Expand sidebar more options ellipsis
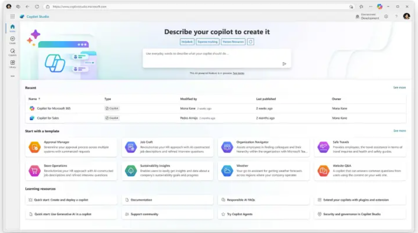The height and width of the screenshot is (233, 418). (13, 76)
